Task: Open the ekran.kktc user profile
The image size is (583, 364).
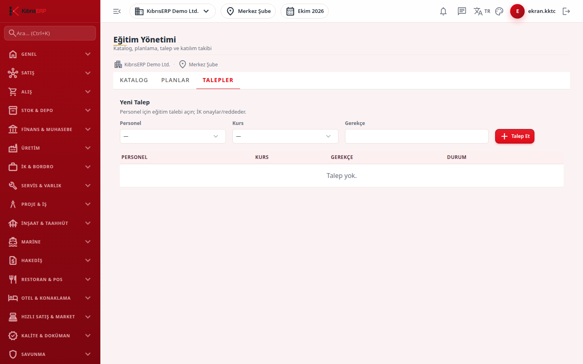Action: pyautogui.click(x=542, y=11)
